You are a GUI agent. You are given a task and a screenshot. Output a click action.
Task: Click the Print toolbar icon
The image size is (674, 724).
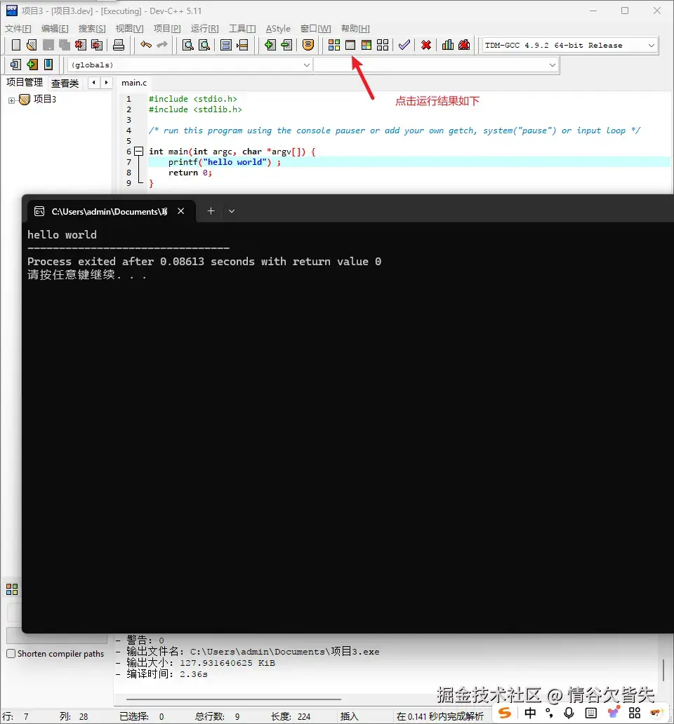tap(119, 45)
